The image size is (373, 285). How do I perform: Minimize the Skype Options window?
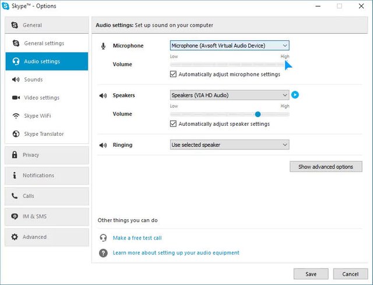pyautogui.click(x=318, y=6)
